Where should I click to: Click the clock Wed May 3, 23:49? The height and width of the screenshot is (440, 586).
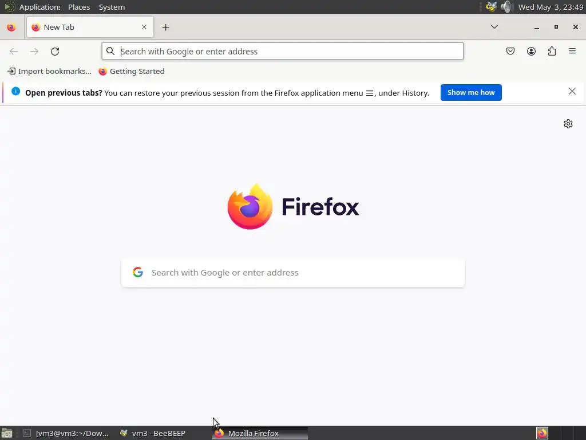point(551,7)
